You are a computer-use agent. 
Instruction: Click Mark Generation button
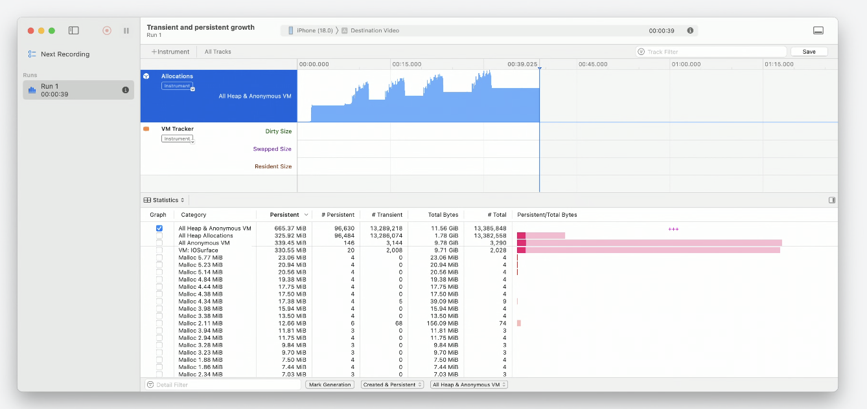tap(330, 384)
